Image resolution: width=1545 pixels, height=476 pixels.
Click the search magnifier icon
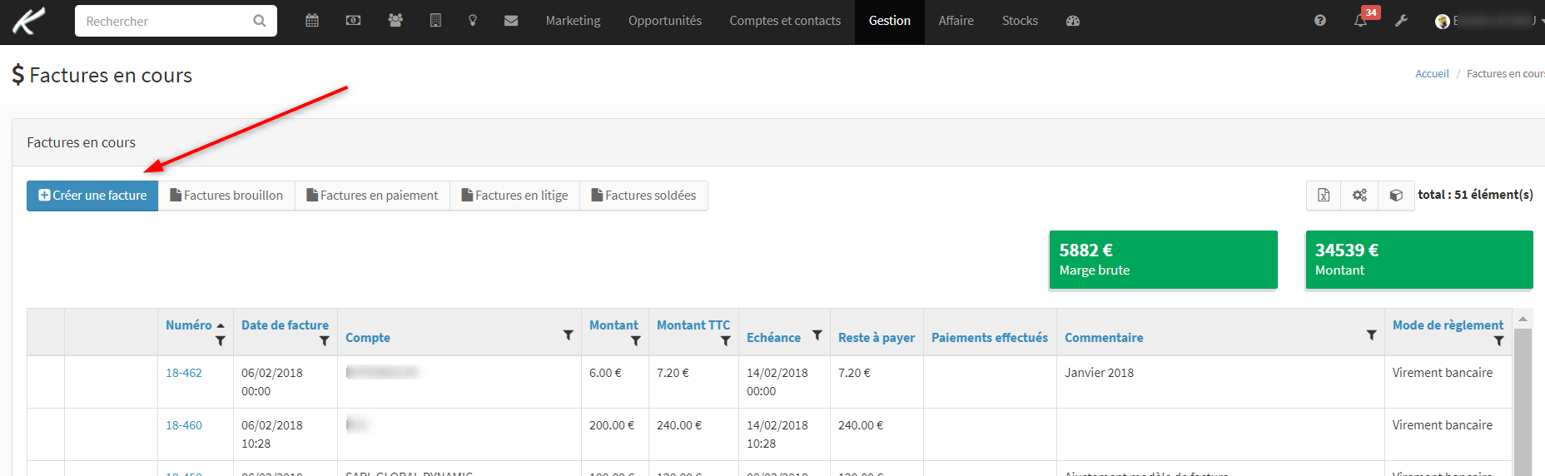click(260, 21)
